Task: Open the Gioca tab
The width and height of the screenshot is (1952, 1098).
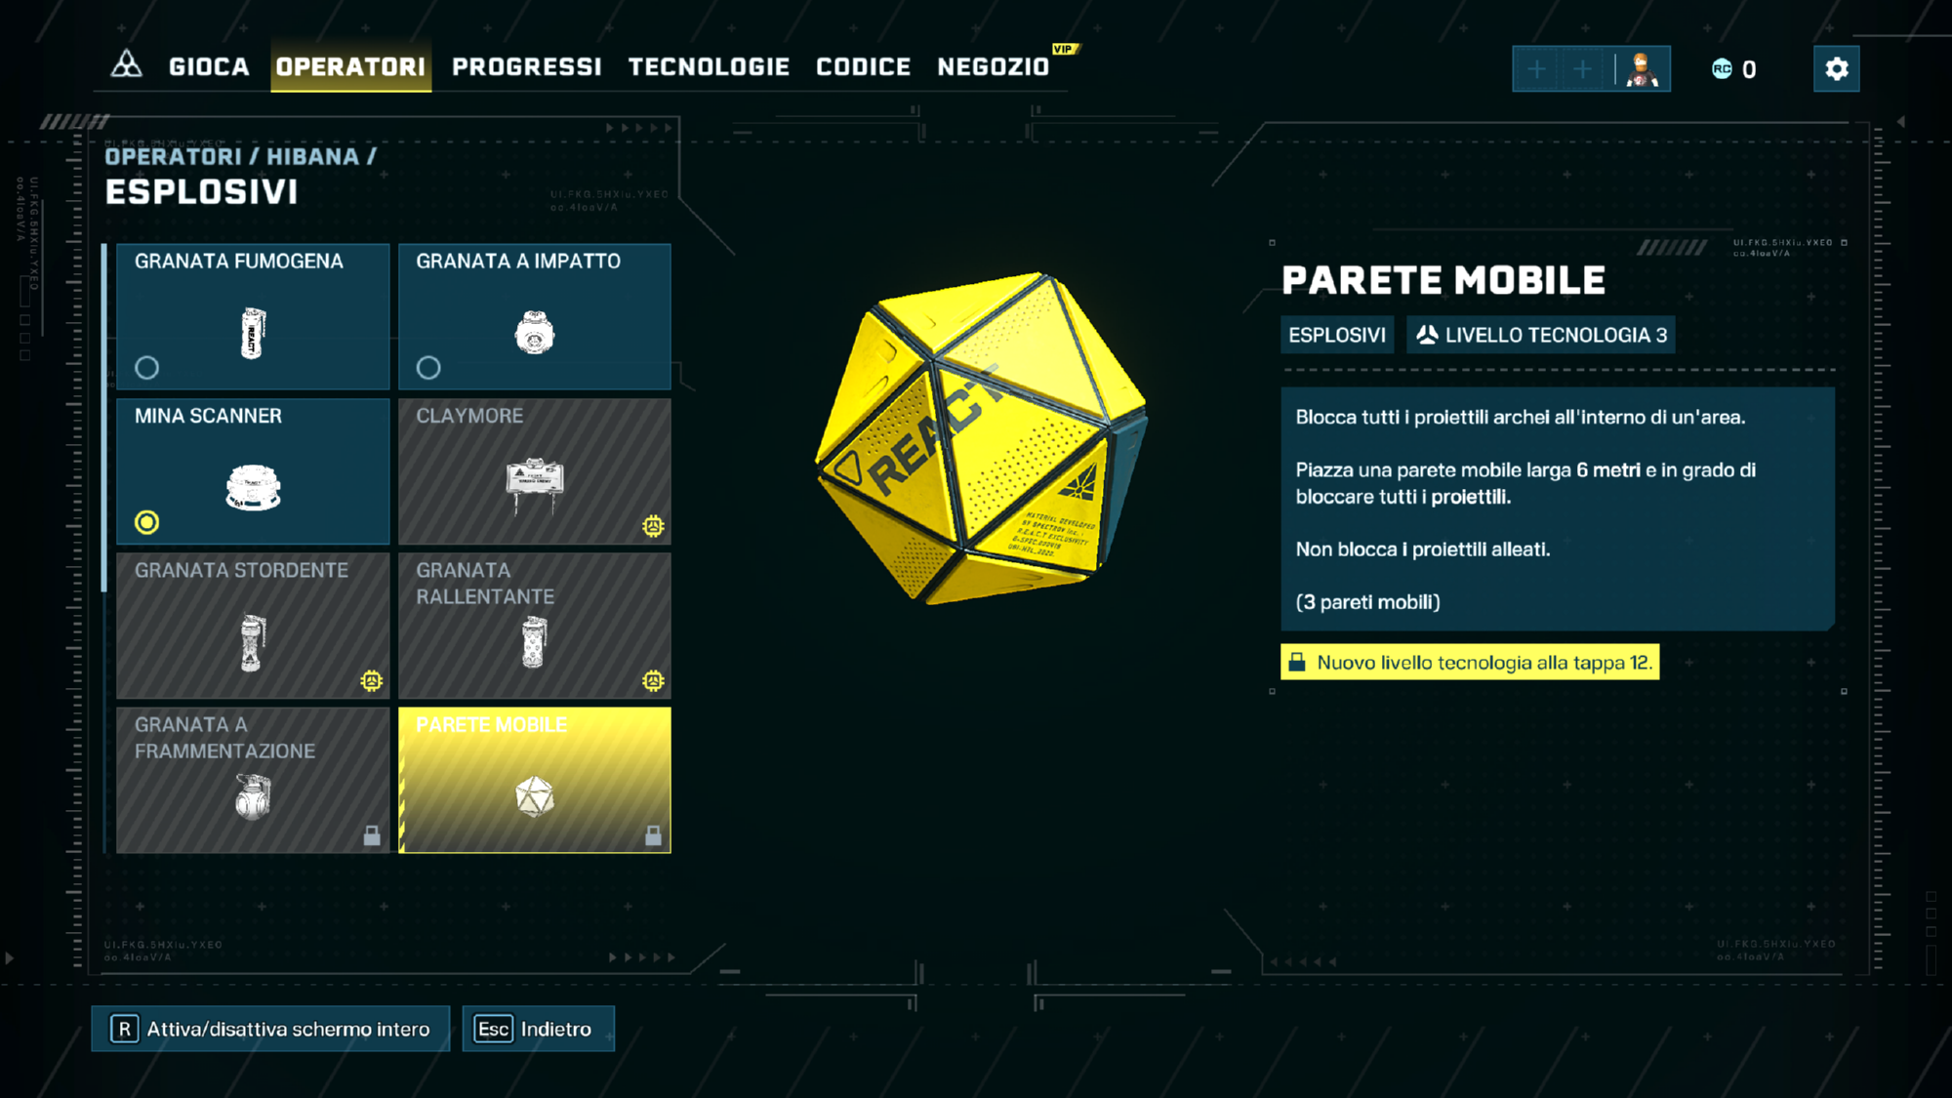Action: tap(209, 66)
